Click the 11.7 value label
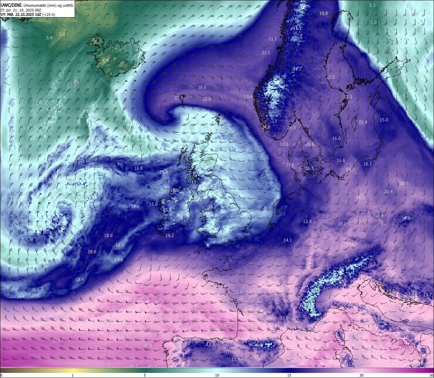The image size is (434, 378). pos(297,69)
